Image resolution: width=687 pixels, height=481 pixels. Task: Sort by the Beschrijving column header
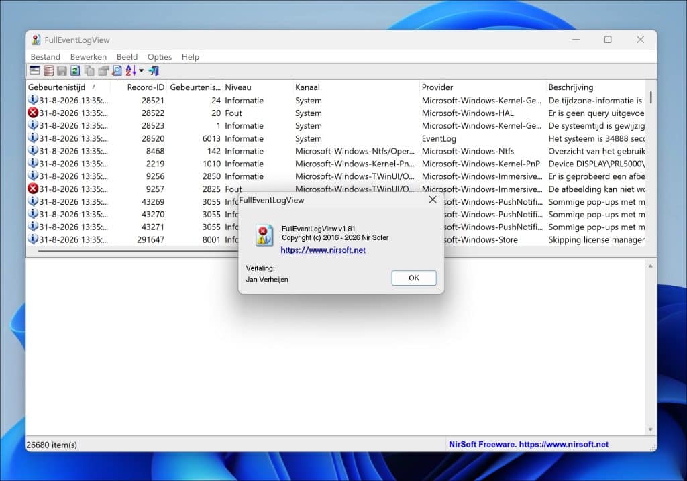[596, 87]
